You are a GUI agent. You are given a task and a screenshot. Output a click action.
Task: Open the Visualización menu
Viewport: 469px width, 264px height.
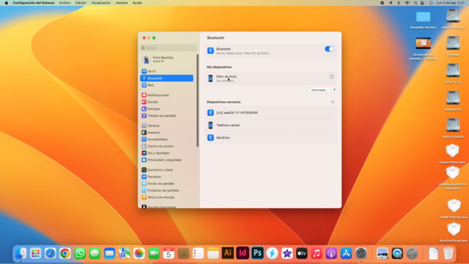(x=100, y=3)
